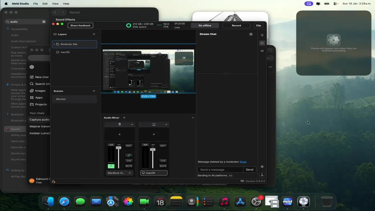Show the deleted moderator message
This screenshot has height=211, width=375.
[x=243, y=162]
